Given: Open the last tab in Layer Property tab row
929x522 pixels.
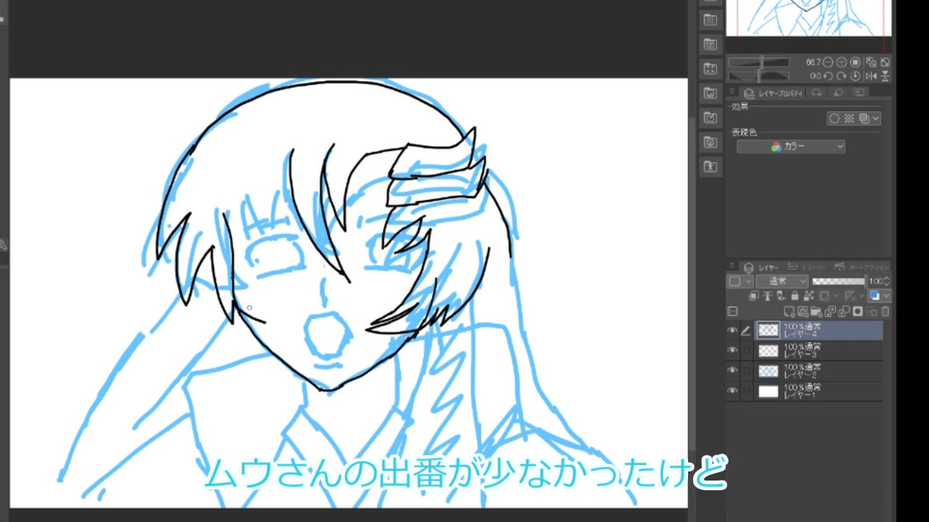Looking at the screenshot, I should pyautogui.click(x=859, y=93).
